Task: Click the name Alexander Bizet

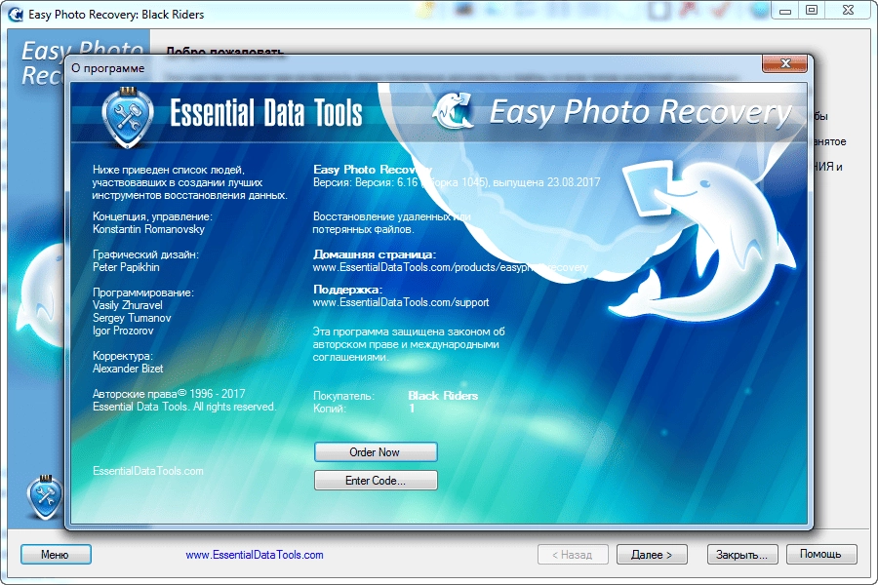Action: (128, 369)
